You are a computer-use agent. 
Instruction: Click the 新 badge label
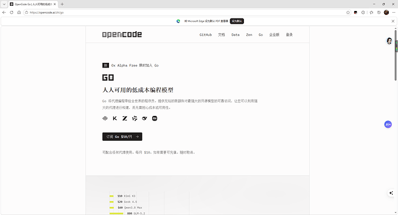click(x=106, y=65)
